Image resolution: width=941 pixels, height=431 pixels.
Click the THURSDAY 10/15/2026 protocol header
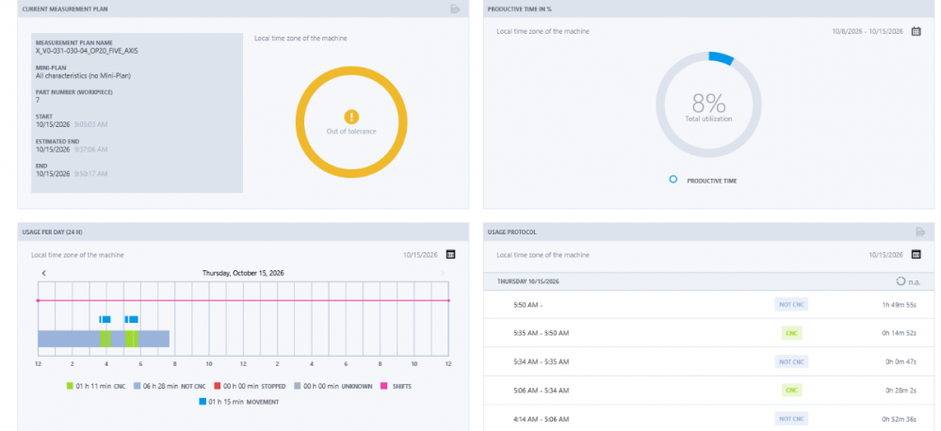528,281
